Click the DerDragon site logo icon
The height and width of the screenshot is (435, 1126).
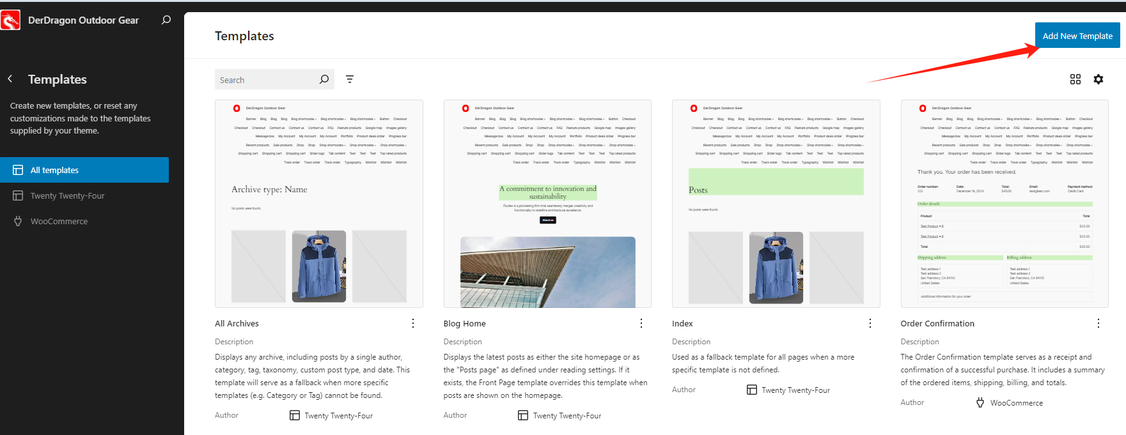(10, 20)
